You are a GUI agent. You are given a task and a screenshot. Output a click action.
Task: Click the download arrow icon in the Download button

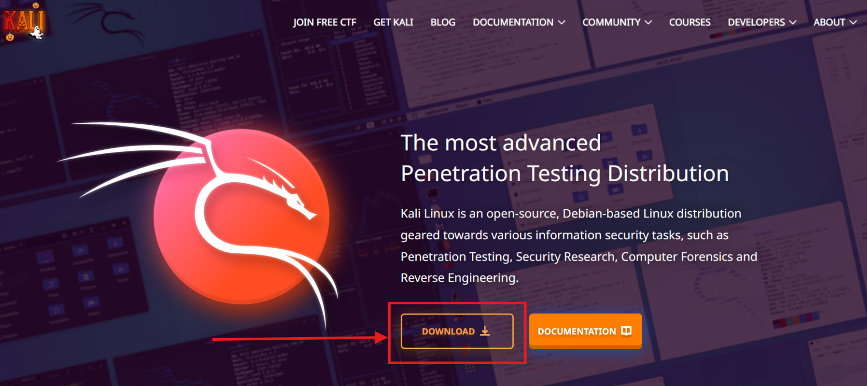[485, 331]
